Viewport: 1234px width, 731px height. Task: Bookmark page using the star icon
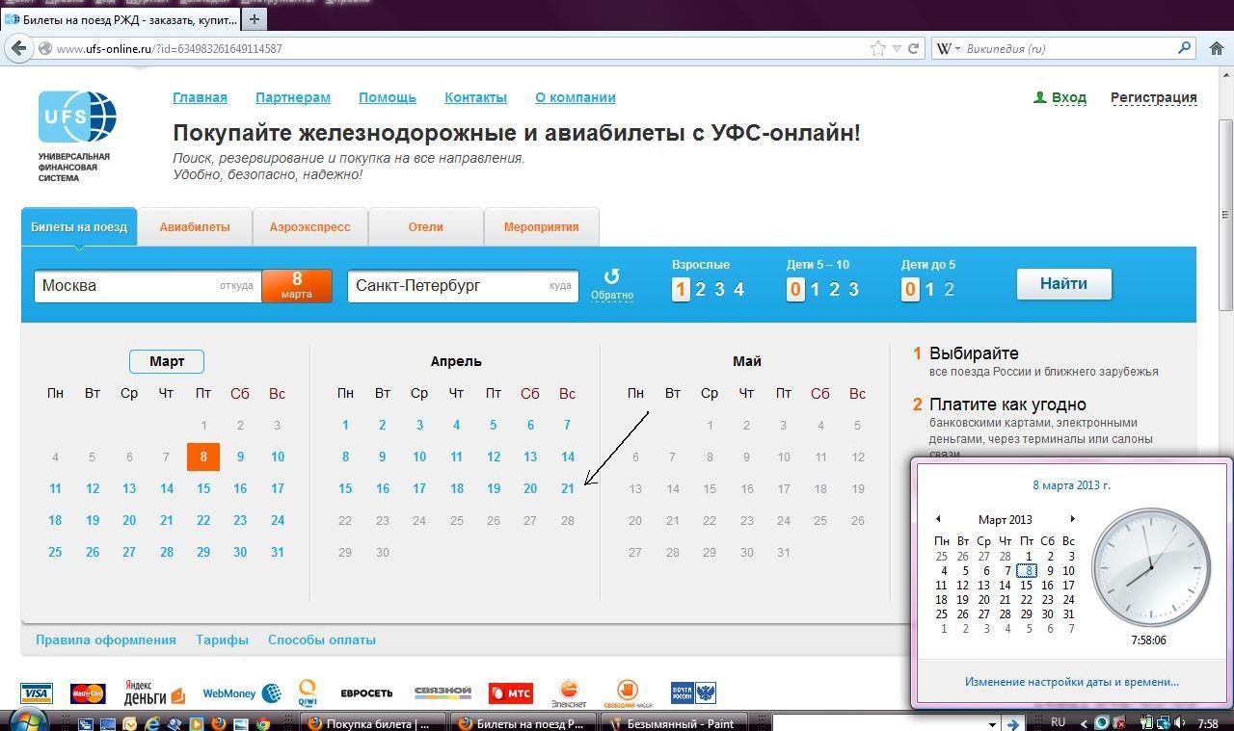coord(877,48)
